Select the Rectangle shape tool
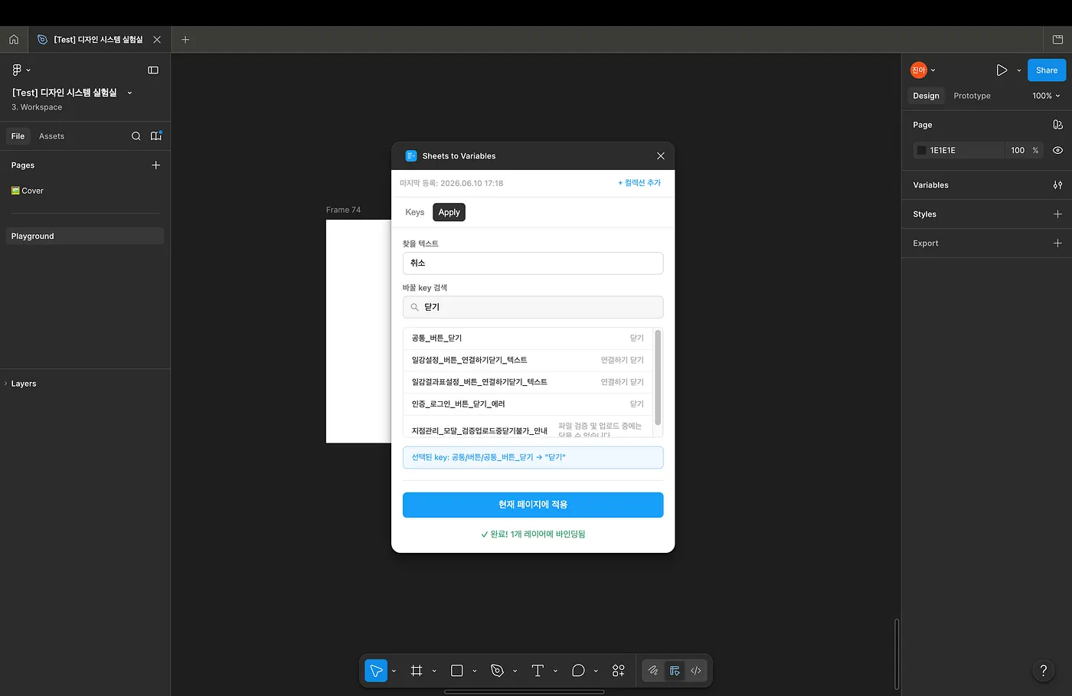Screen dimensions: 1072x696 [457, 671]
